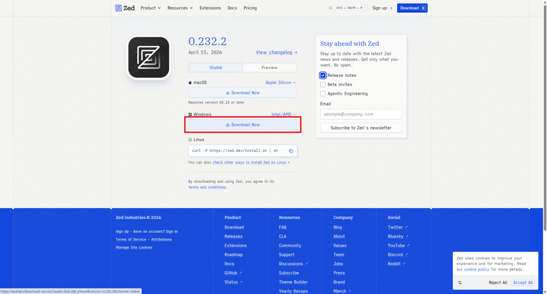547x294 pixels.
Task: Expand the Resources menu
Action: [x=179, y=8]
